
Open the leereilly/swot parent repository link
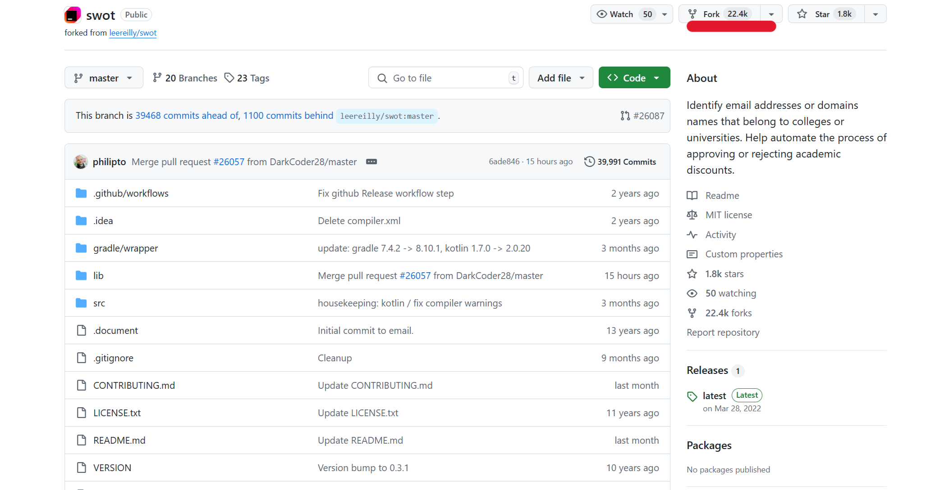[133, 33]
